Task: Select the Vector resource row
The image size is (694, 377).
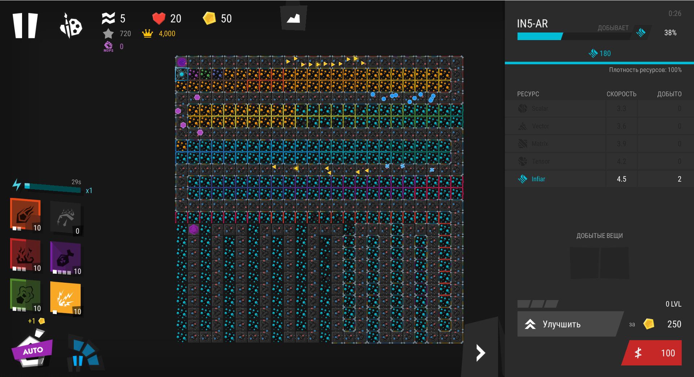Action: (599, 126)
